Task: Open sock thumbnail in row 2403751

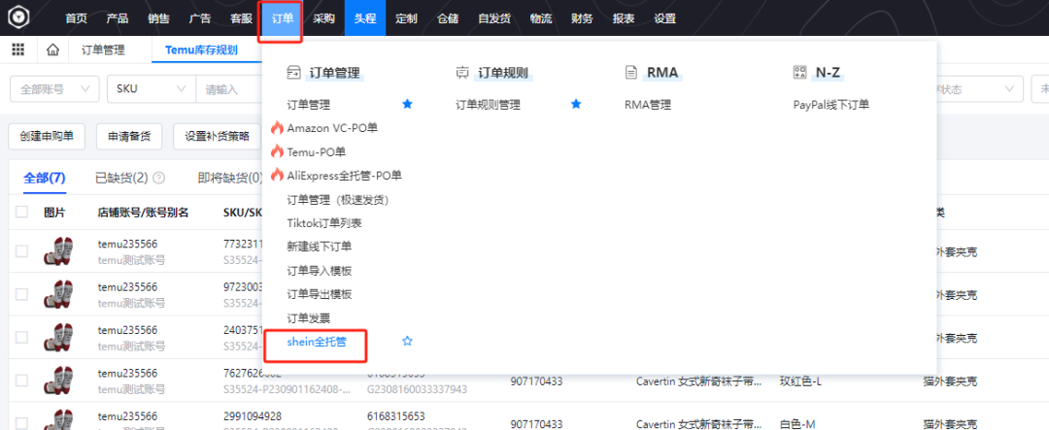Action: click(57, 338)
